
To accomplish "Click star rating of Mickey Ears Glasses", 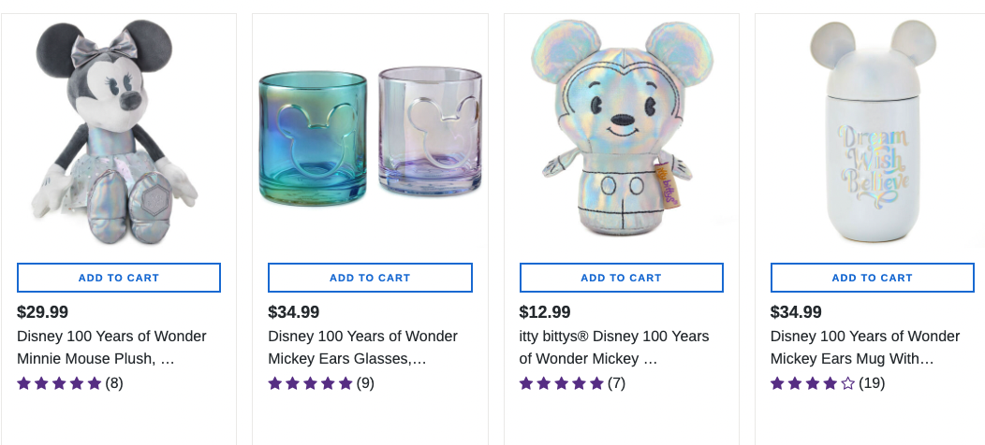I will click(310, 383).
